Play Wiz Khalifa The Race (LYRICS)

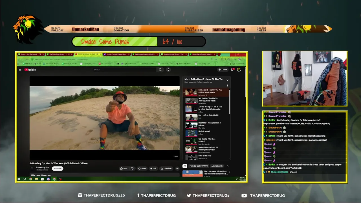206,141
